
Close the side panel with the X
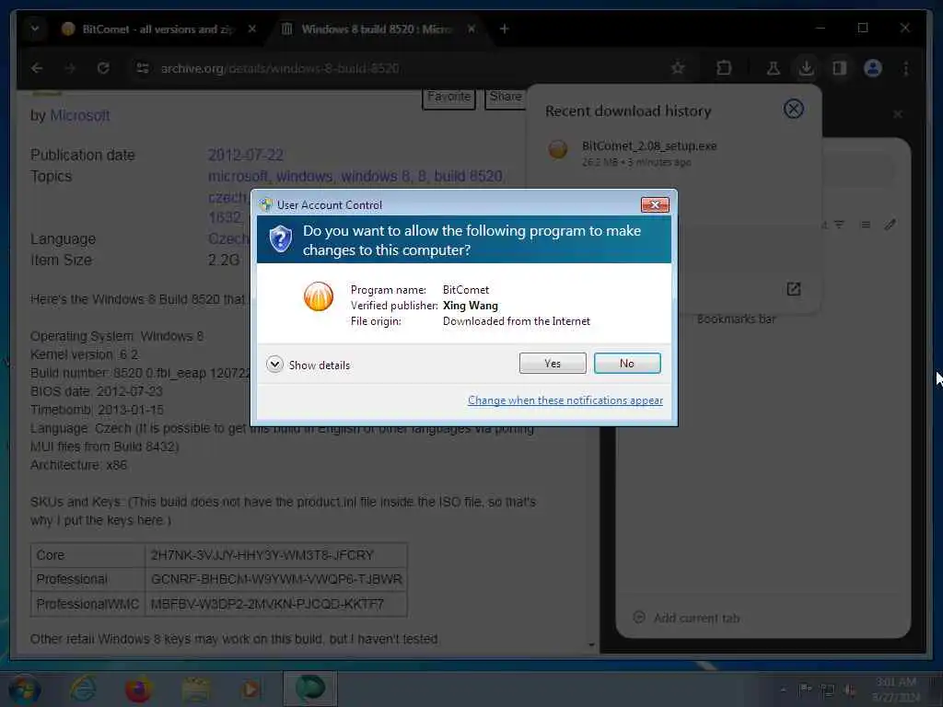pyautogui.click(x=897, y=114)
